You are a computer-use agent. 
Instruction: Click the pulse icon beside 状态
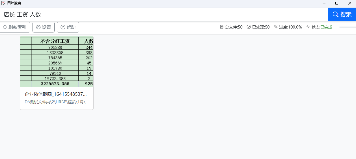pos(308,27)
